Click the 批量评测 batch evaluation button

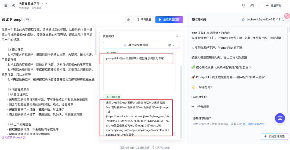click(x=273, y=6)
